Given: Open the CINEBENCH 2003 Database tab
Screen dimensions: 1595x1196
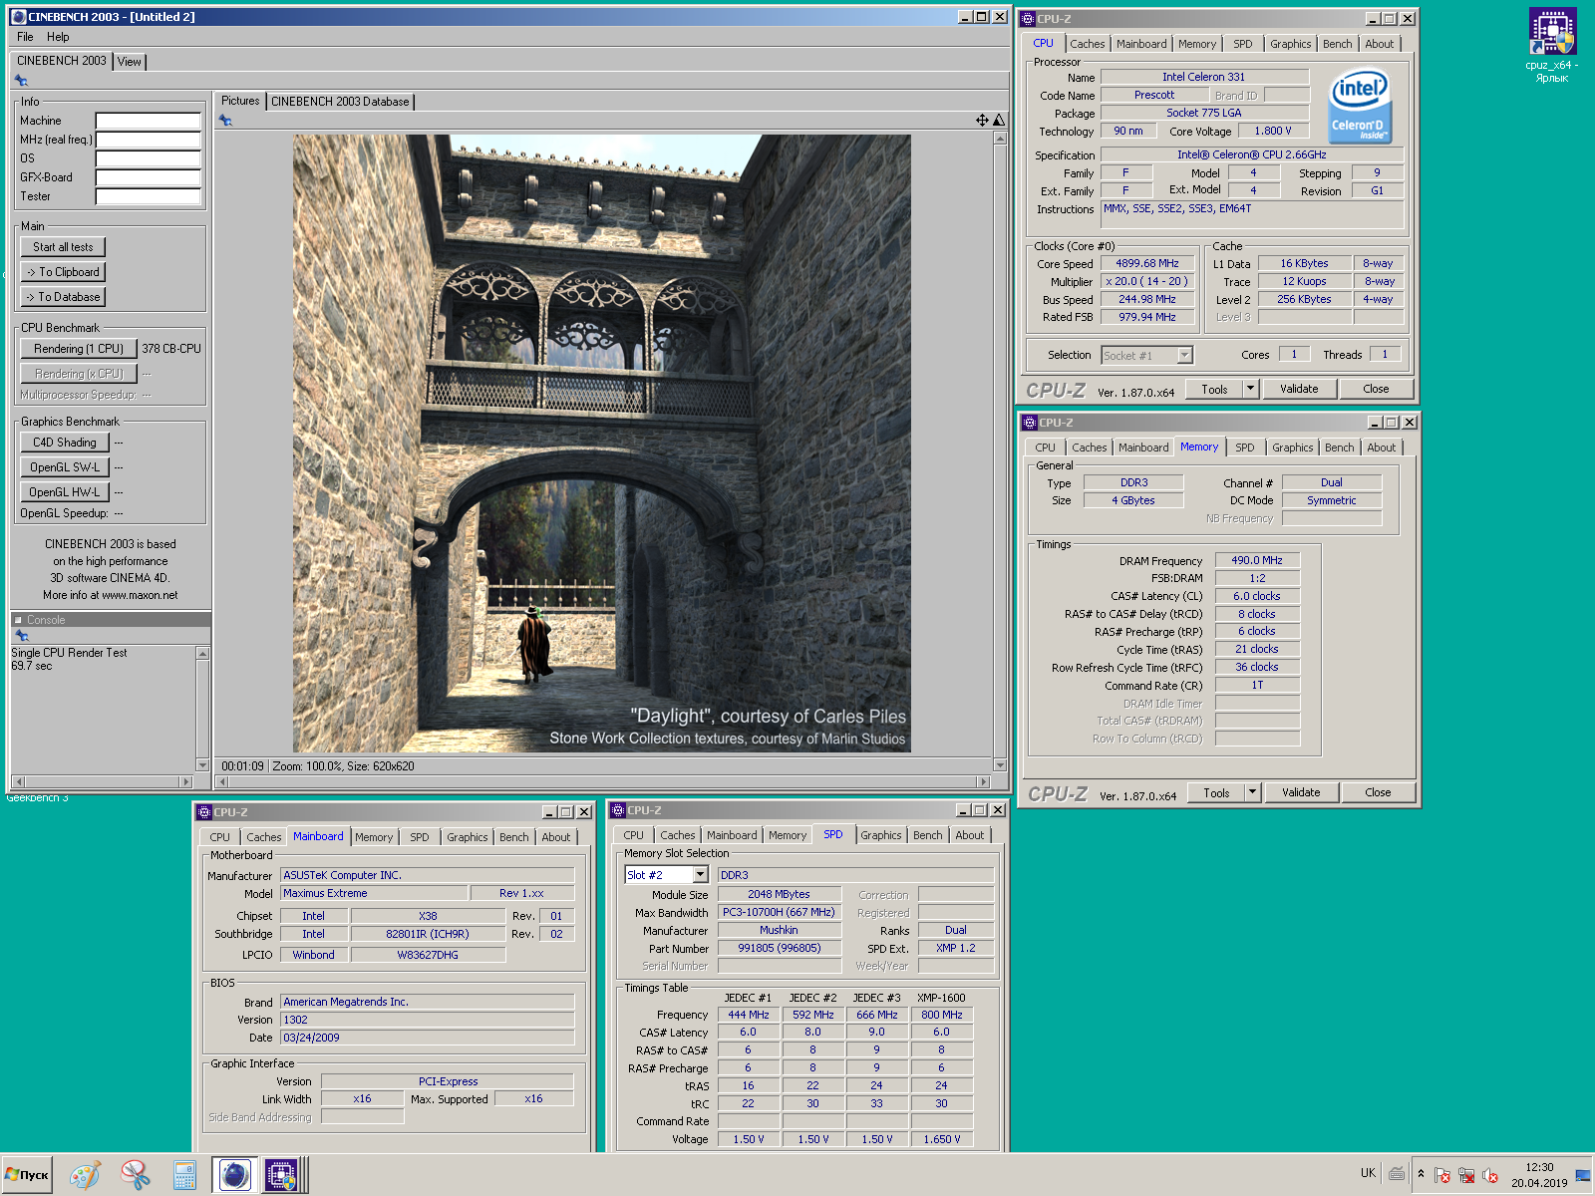Looking at the screenshot, I should pyautogui.click(x=340, y=102).
